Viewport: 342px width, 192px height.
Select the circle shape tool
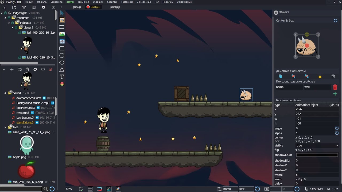pos(62,55)
